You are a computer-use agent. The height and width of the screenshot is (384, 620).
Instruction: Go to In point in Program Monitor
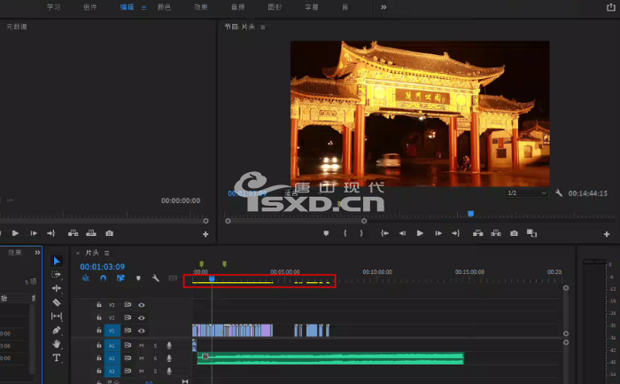point(384,233)
